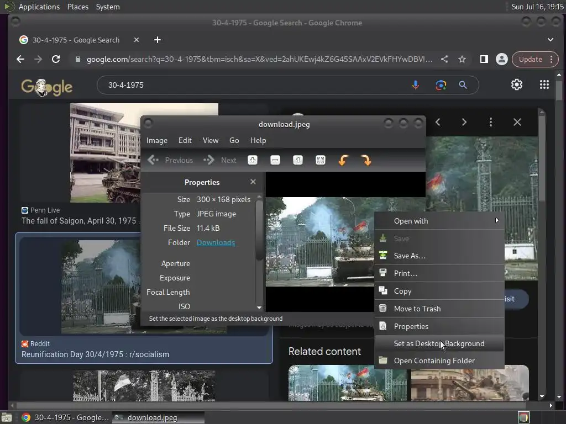Click Google Lens search by image icon
Screen dimensions: 566x424
(x=441, y=85)
